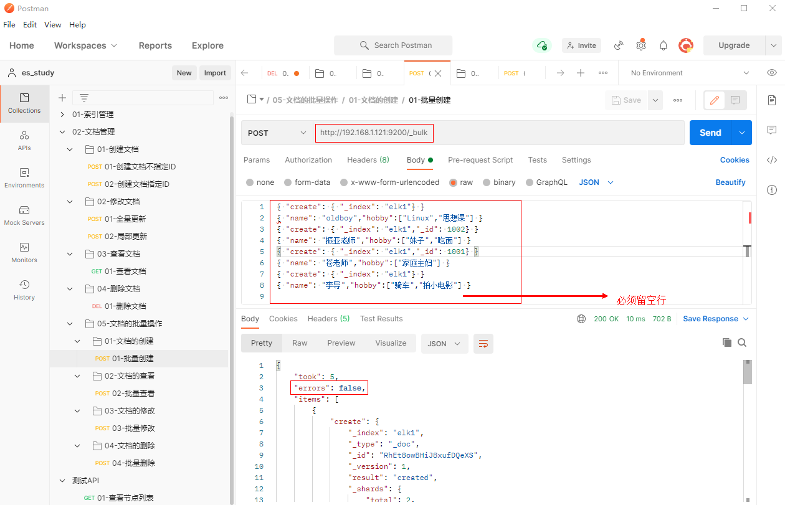Open the environment quick look eye icon
785x505 pixels.
tap(772, 73)
